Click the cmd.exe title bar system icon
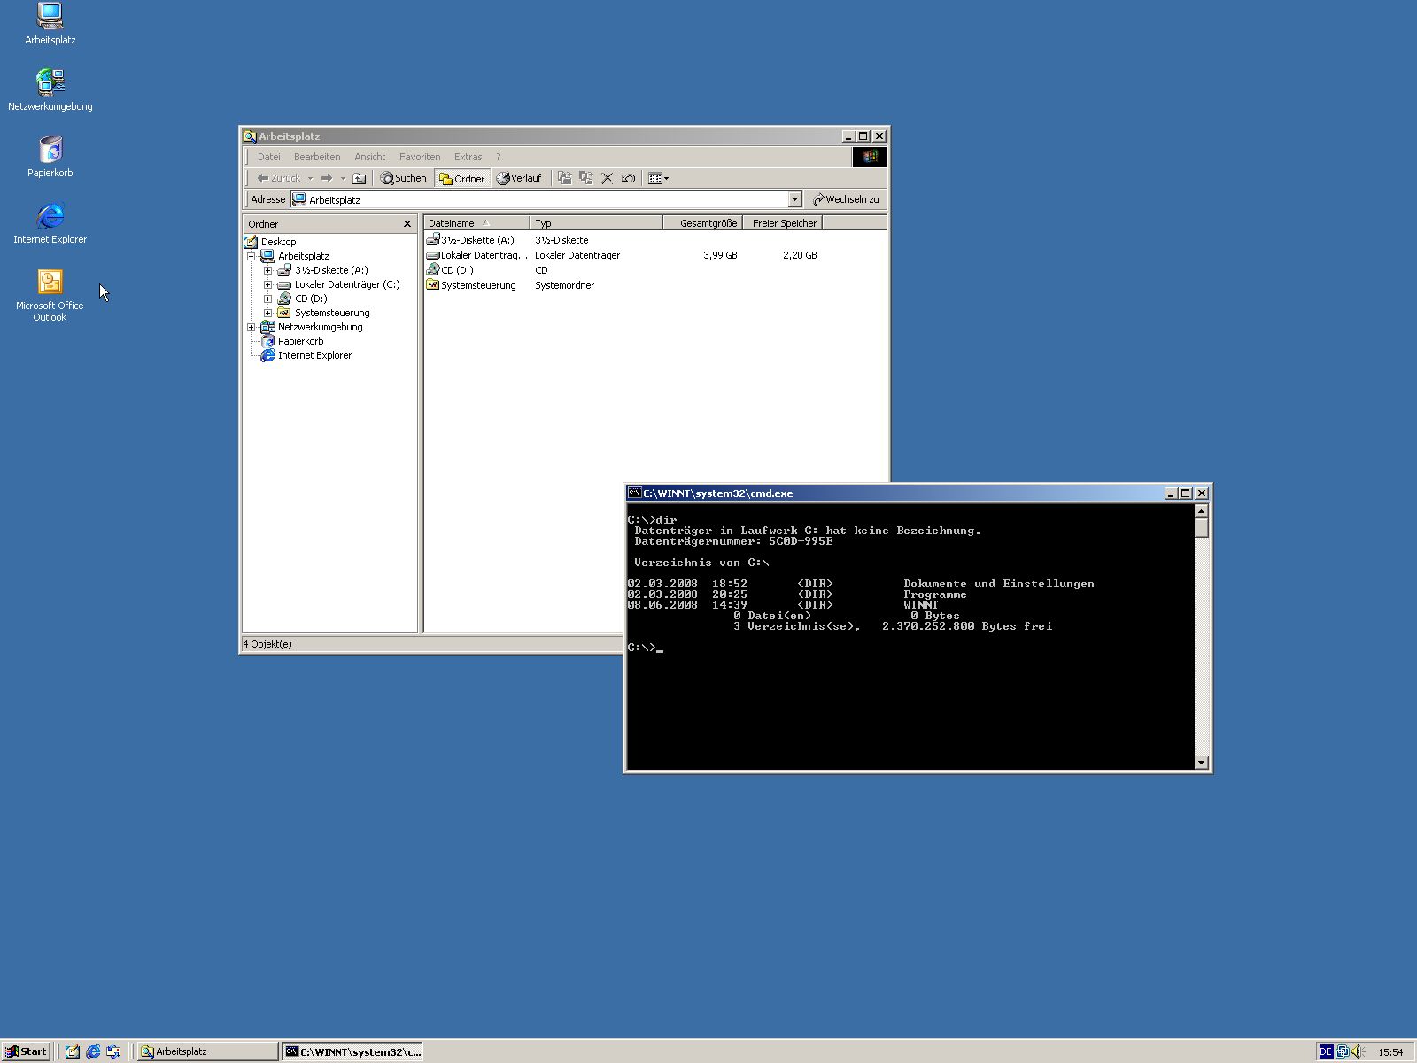1417x1063 pixels. pos(634,493)
